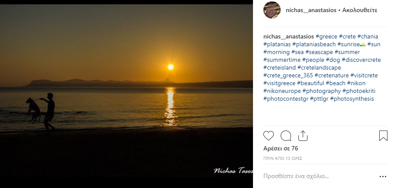Open the #platanias hashtag

click(277, 44)
